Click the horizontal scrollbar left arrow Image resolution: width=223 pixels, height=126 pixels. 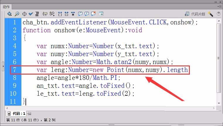pos(7,108)
